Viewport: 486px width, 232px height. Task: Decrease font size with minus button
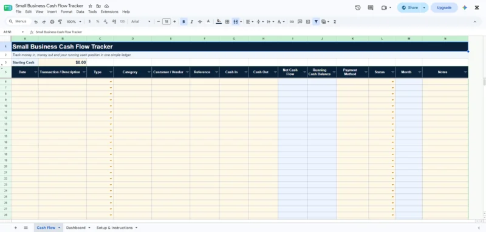(x=159, y=22)
